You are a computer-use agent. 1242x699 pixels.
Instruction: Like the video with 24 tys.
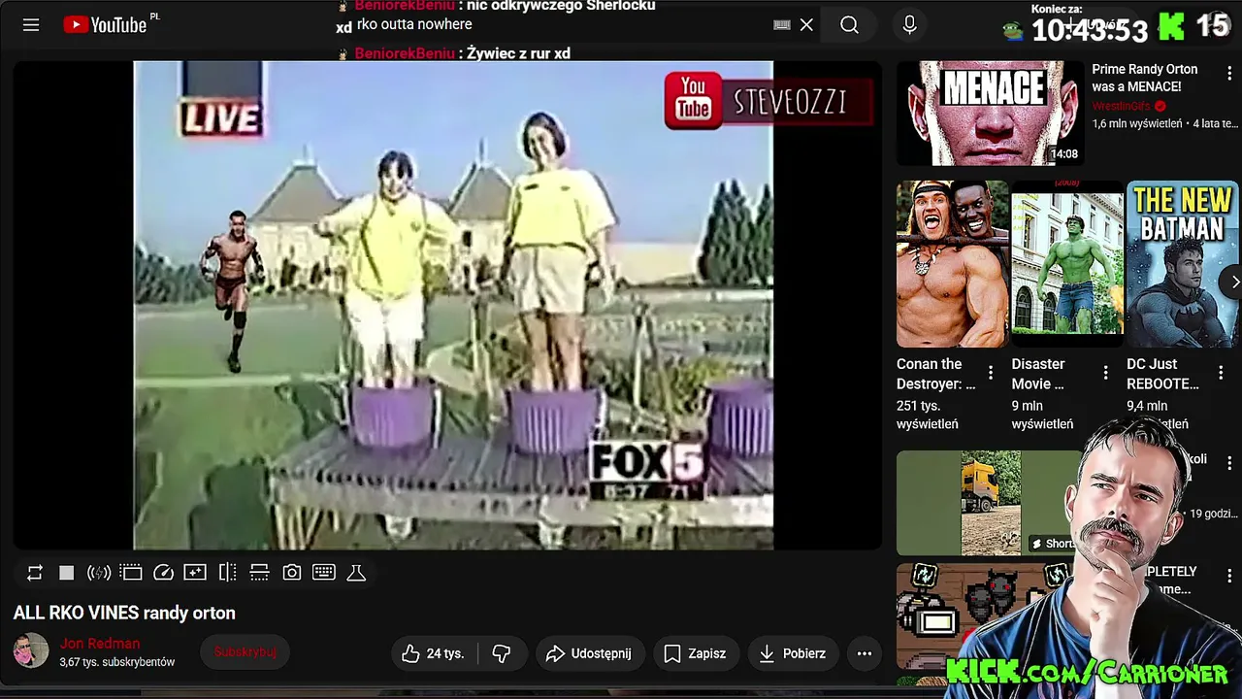coord(434,653)
